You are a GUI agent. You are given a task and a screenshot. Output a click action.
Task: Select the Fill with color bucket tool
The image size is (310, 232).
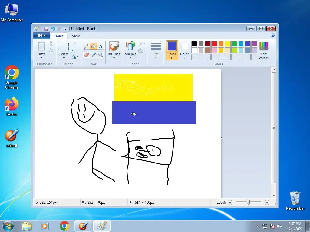pos(93,46)
